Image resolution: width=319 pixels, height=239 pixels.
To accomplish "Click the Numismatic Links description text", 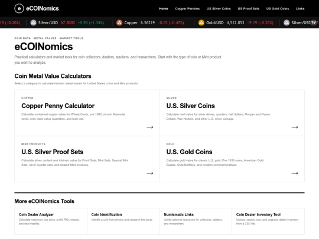I will 193,222.
